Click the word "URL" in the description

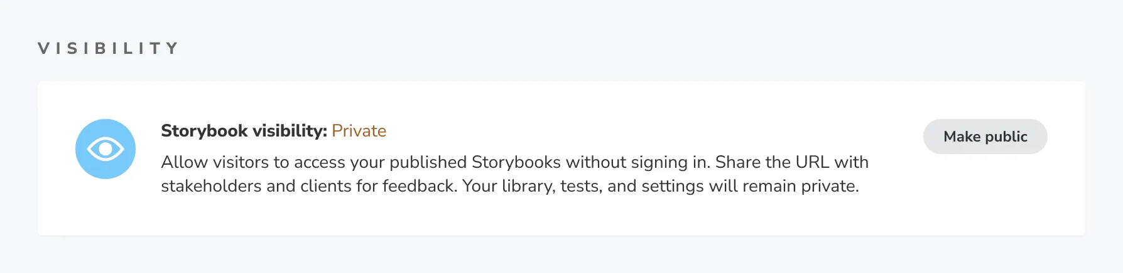tap(812, 162)
